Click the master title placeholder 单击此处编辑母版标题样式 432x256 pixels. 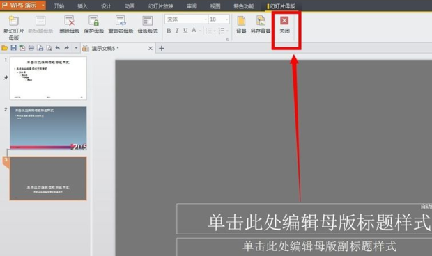[319, 222]
